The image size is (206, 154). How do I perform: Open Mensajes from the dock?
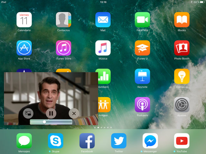24,141
